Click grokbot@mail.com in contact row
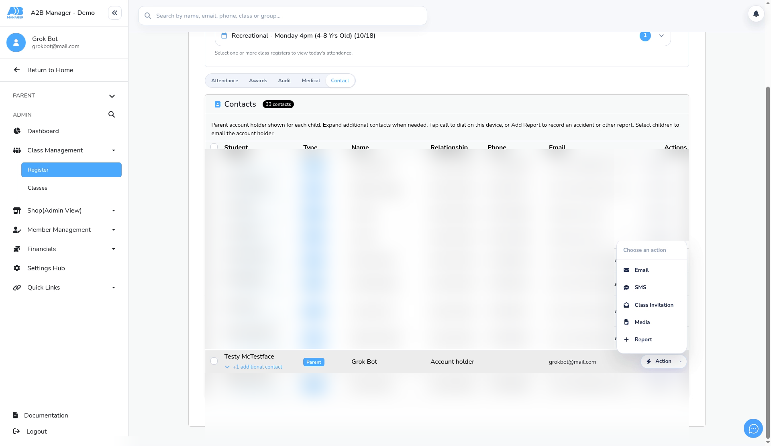771x446 pixels. coord(572,362)
